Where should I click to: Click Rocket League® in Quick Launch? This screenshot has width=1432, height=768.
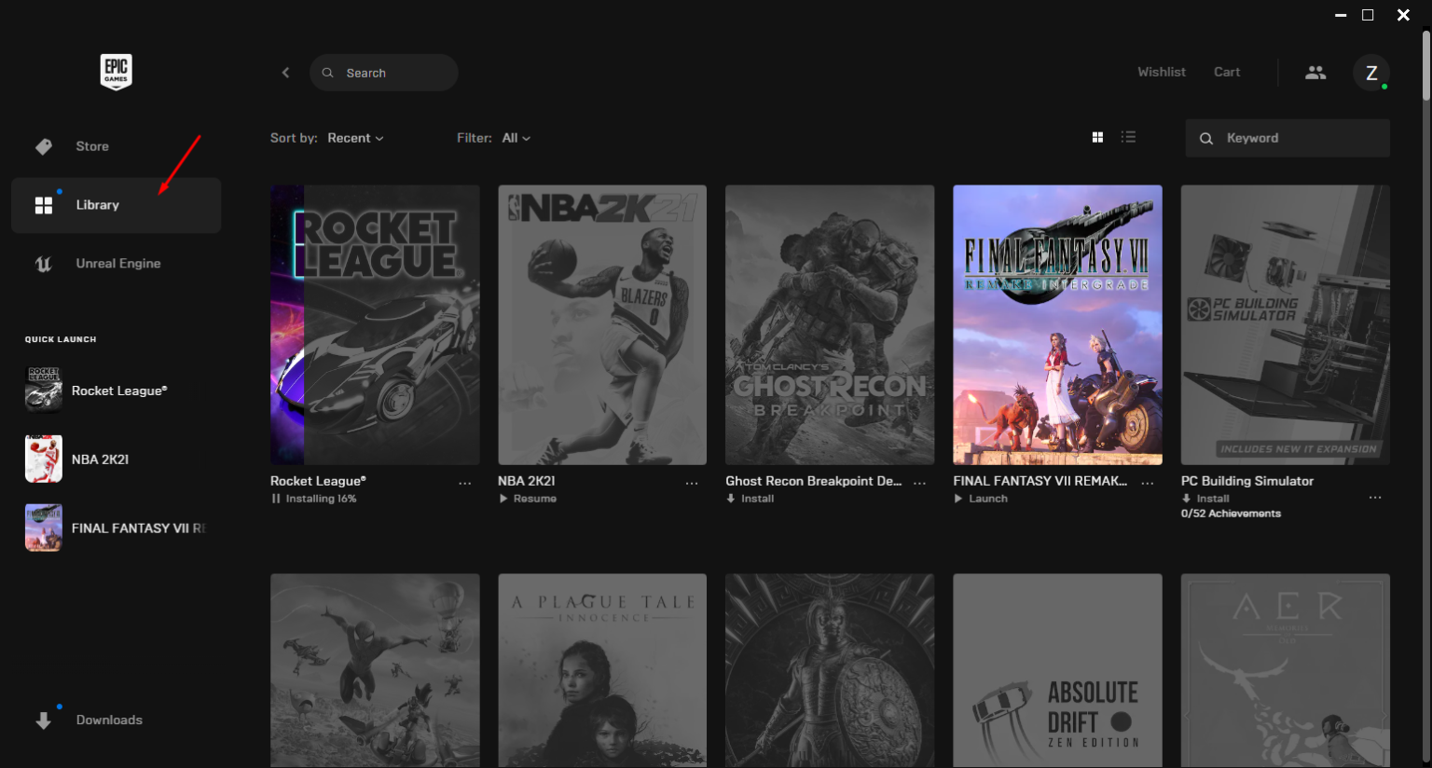coord(119,391)
